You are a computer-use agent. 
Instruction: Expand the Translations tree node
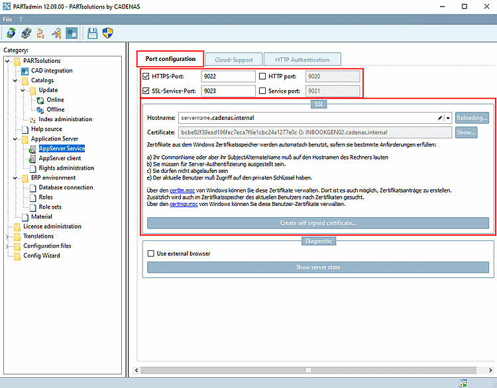coord(7,236)
